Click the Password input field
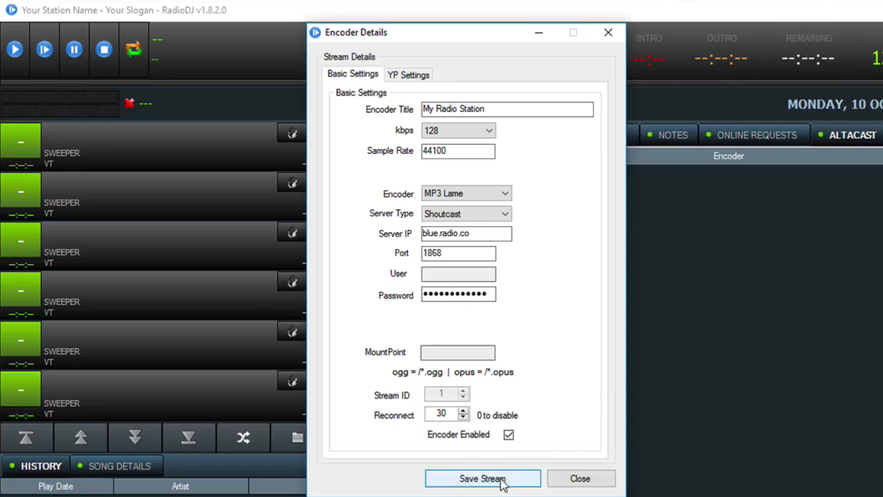Viewport: 883px width, 497px height. [x=458, y=294]
